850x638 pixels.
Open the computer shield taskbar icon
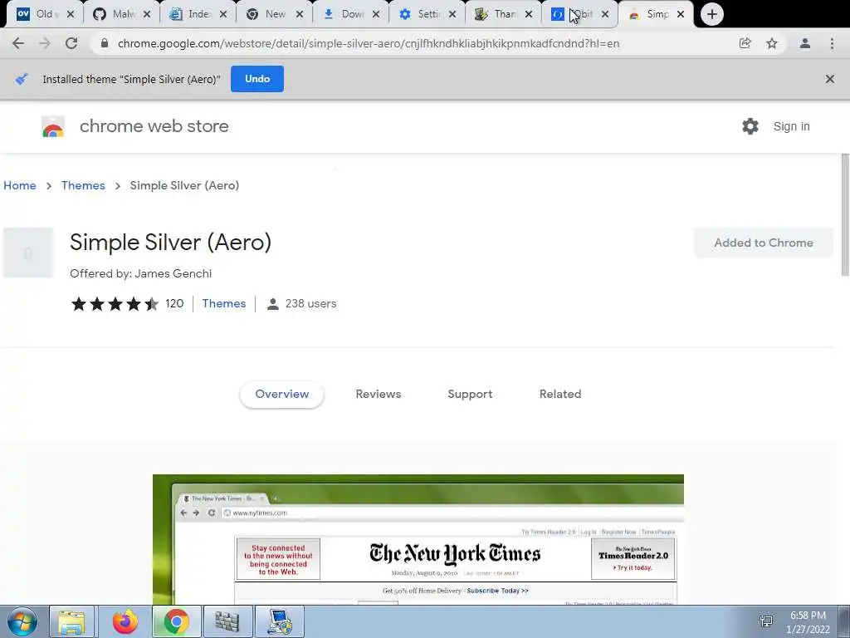[x=280, y=621]
